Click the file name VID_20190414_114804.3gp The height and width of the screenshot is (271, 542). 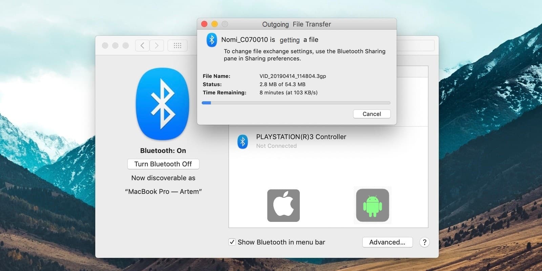pyautogui.click(x=293, y=76)
